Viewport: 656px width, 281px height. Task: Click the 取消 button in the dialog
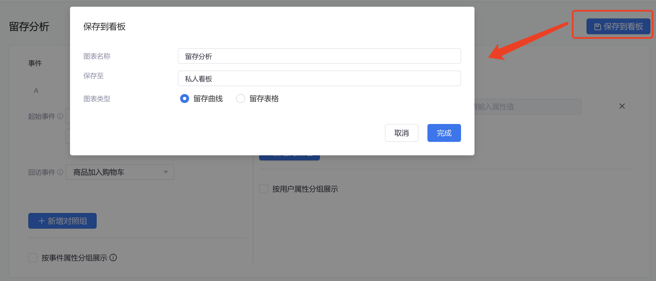401,133
